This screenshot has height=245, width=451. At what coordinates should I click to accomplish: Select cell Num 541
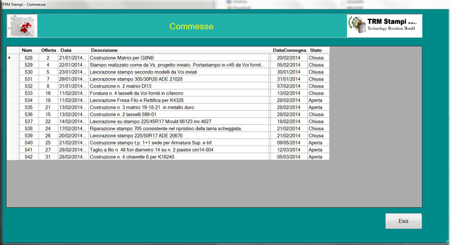[29, 149]
